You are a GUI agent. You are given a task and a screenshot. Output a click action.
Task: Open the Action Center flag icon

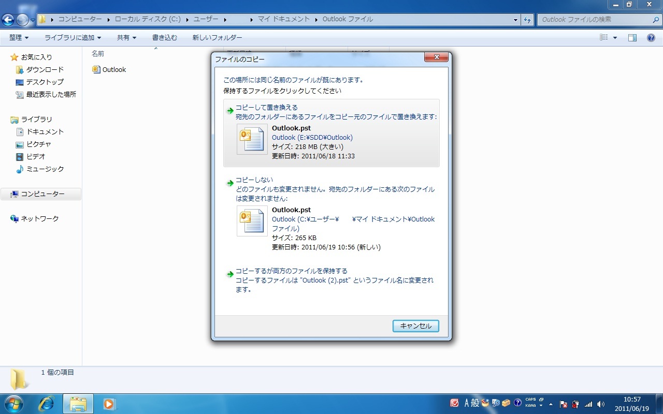pos(564,404)
